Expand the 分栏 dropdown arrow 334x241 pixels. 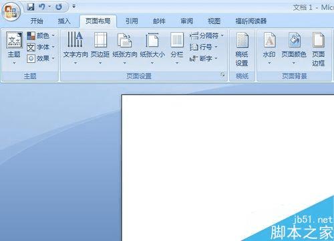coord(177,63)
